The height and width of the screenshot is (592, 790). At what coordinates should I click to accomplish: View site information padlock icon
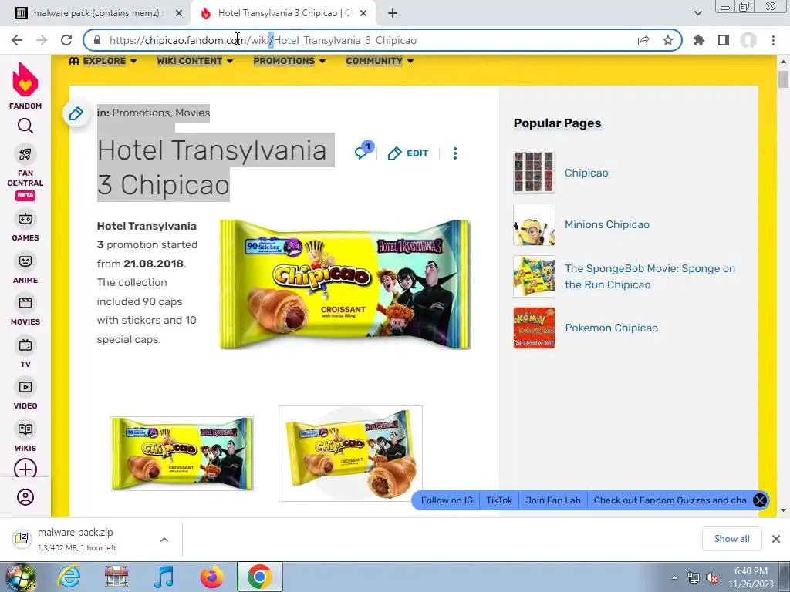pos(98,40)
